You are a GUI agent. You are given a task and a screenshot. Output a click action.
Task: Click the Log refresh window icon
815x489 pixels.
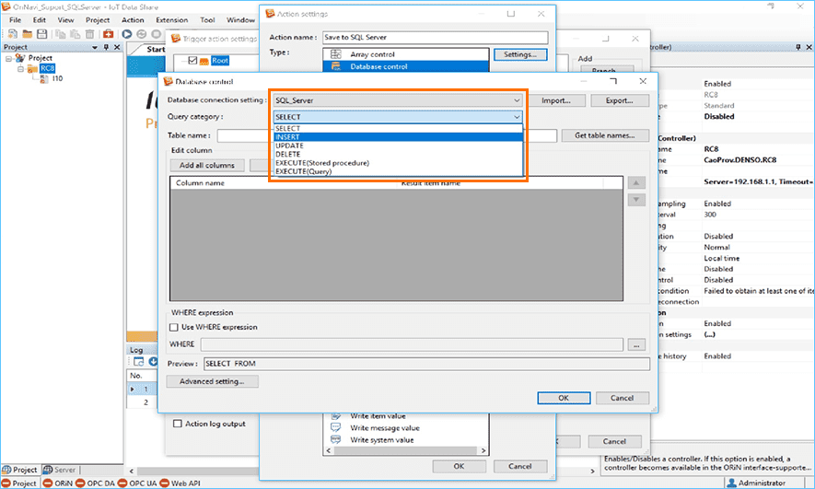138,361
